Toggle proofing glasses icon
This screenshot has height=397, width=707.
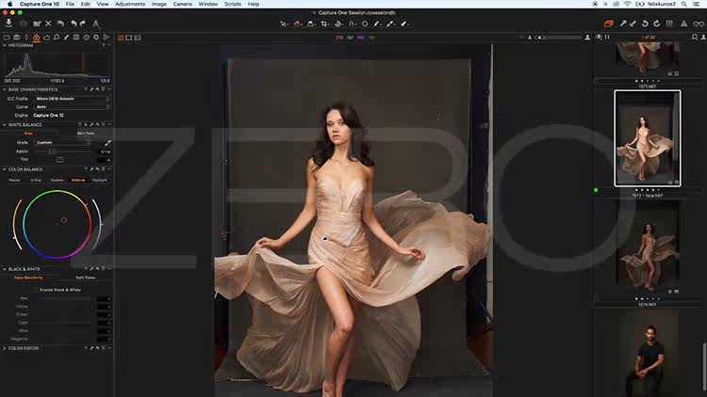click(x=699, y=24)
